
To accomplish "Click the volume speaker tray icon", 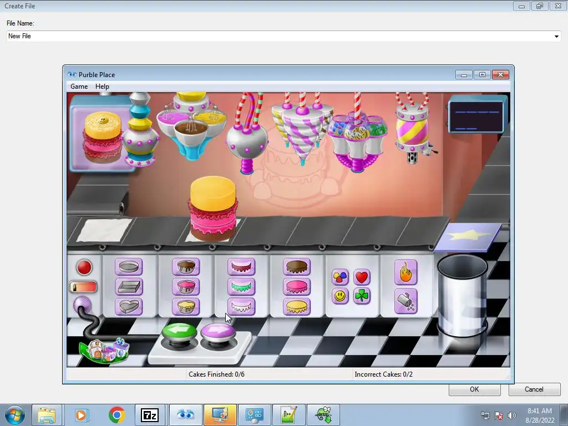I will pyautogui.click(x=512, y=415).
